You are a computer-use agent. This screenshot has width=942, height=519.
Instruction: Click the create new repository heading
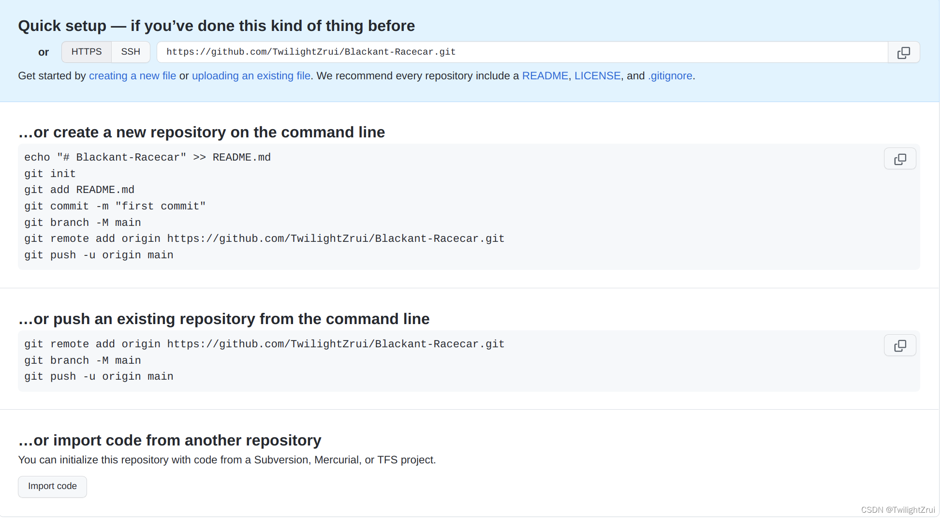pyautogui.click(x=202, y=132)
